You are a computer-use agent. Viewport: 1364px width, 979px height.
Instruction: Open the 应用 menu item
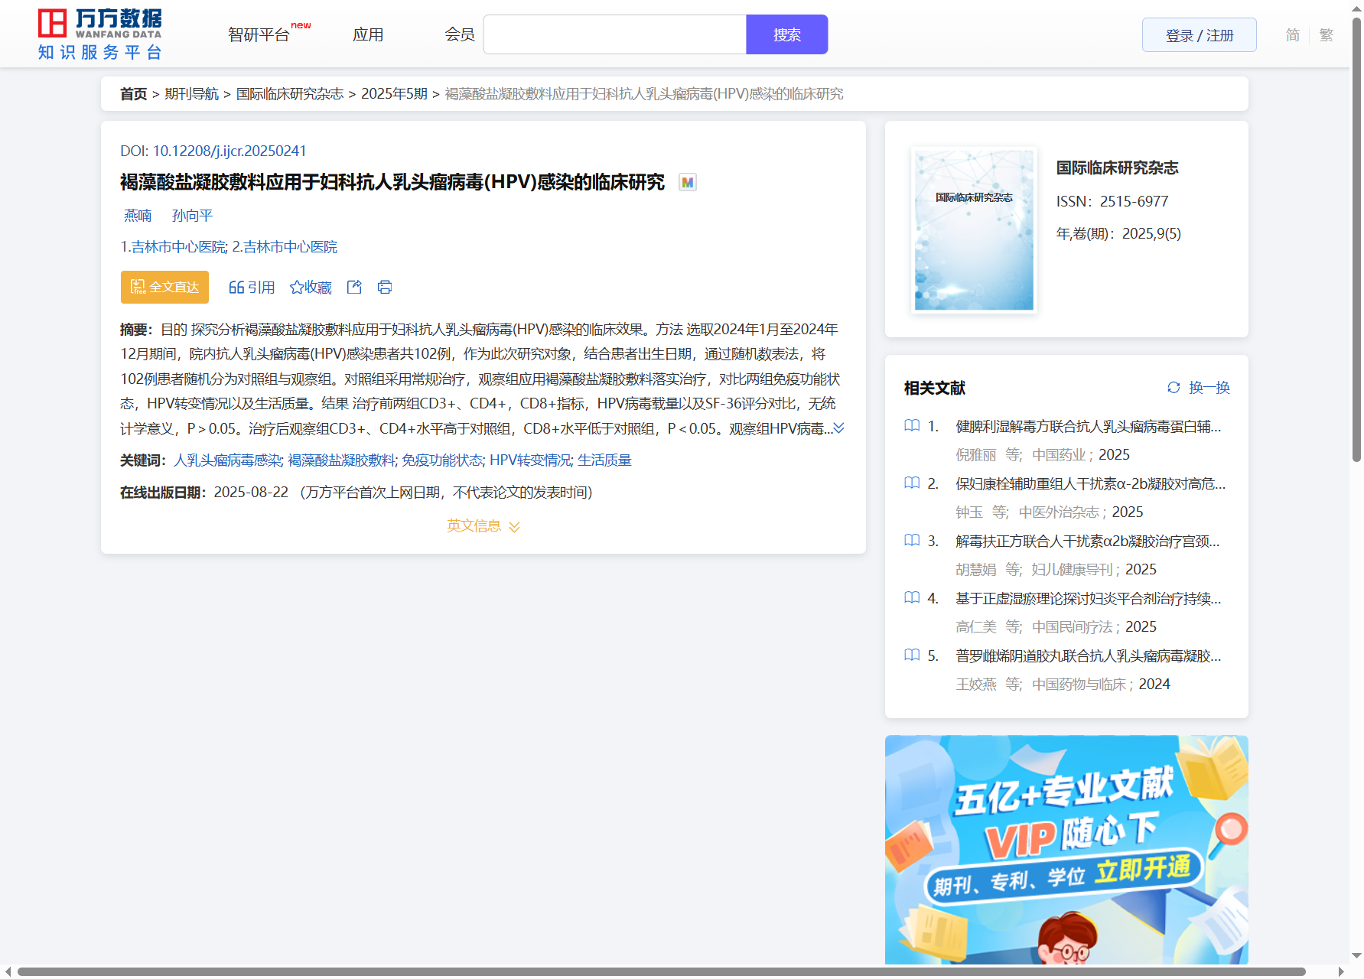(x=368, y=35)
